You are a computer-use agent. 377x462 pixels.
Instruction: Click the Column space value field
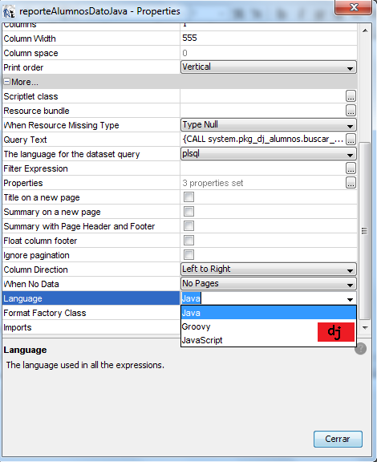268,53
